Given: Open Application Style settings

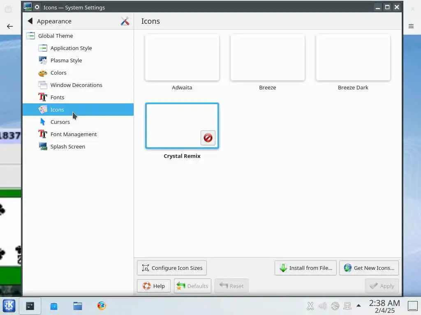Looking at the screenshot, I should point(78,48).
